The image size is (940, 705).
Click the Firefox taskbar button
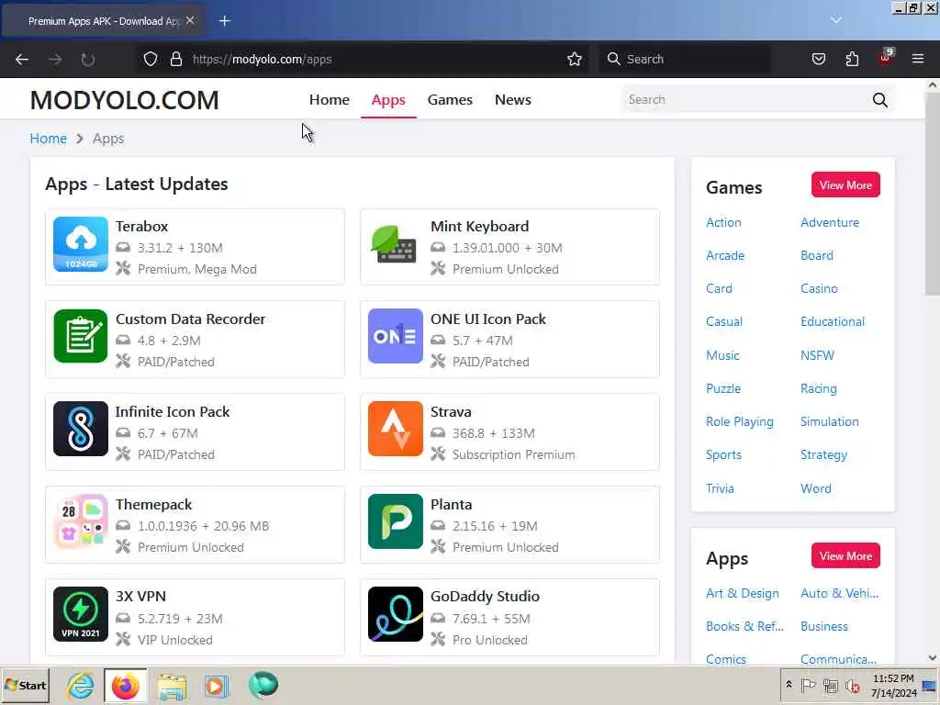[x=125, y=685]
